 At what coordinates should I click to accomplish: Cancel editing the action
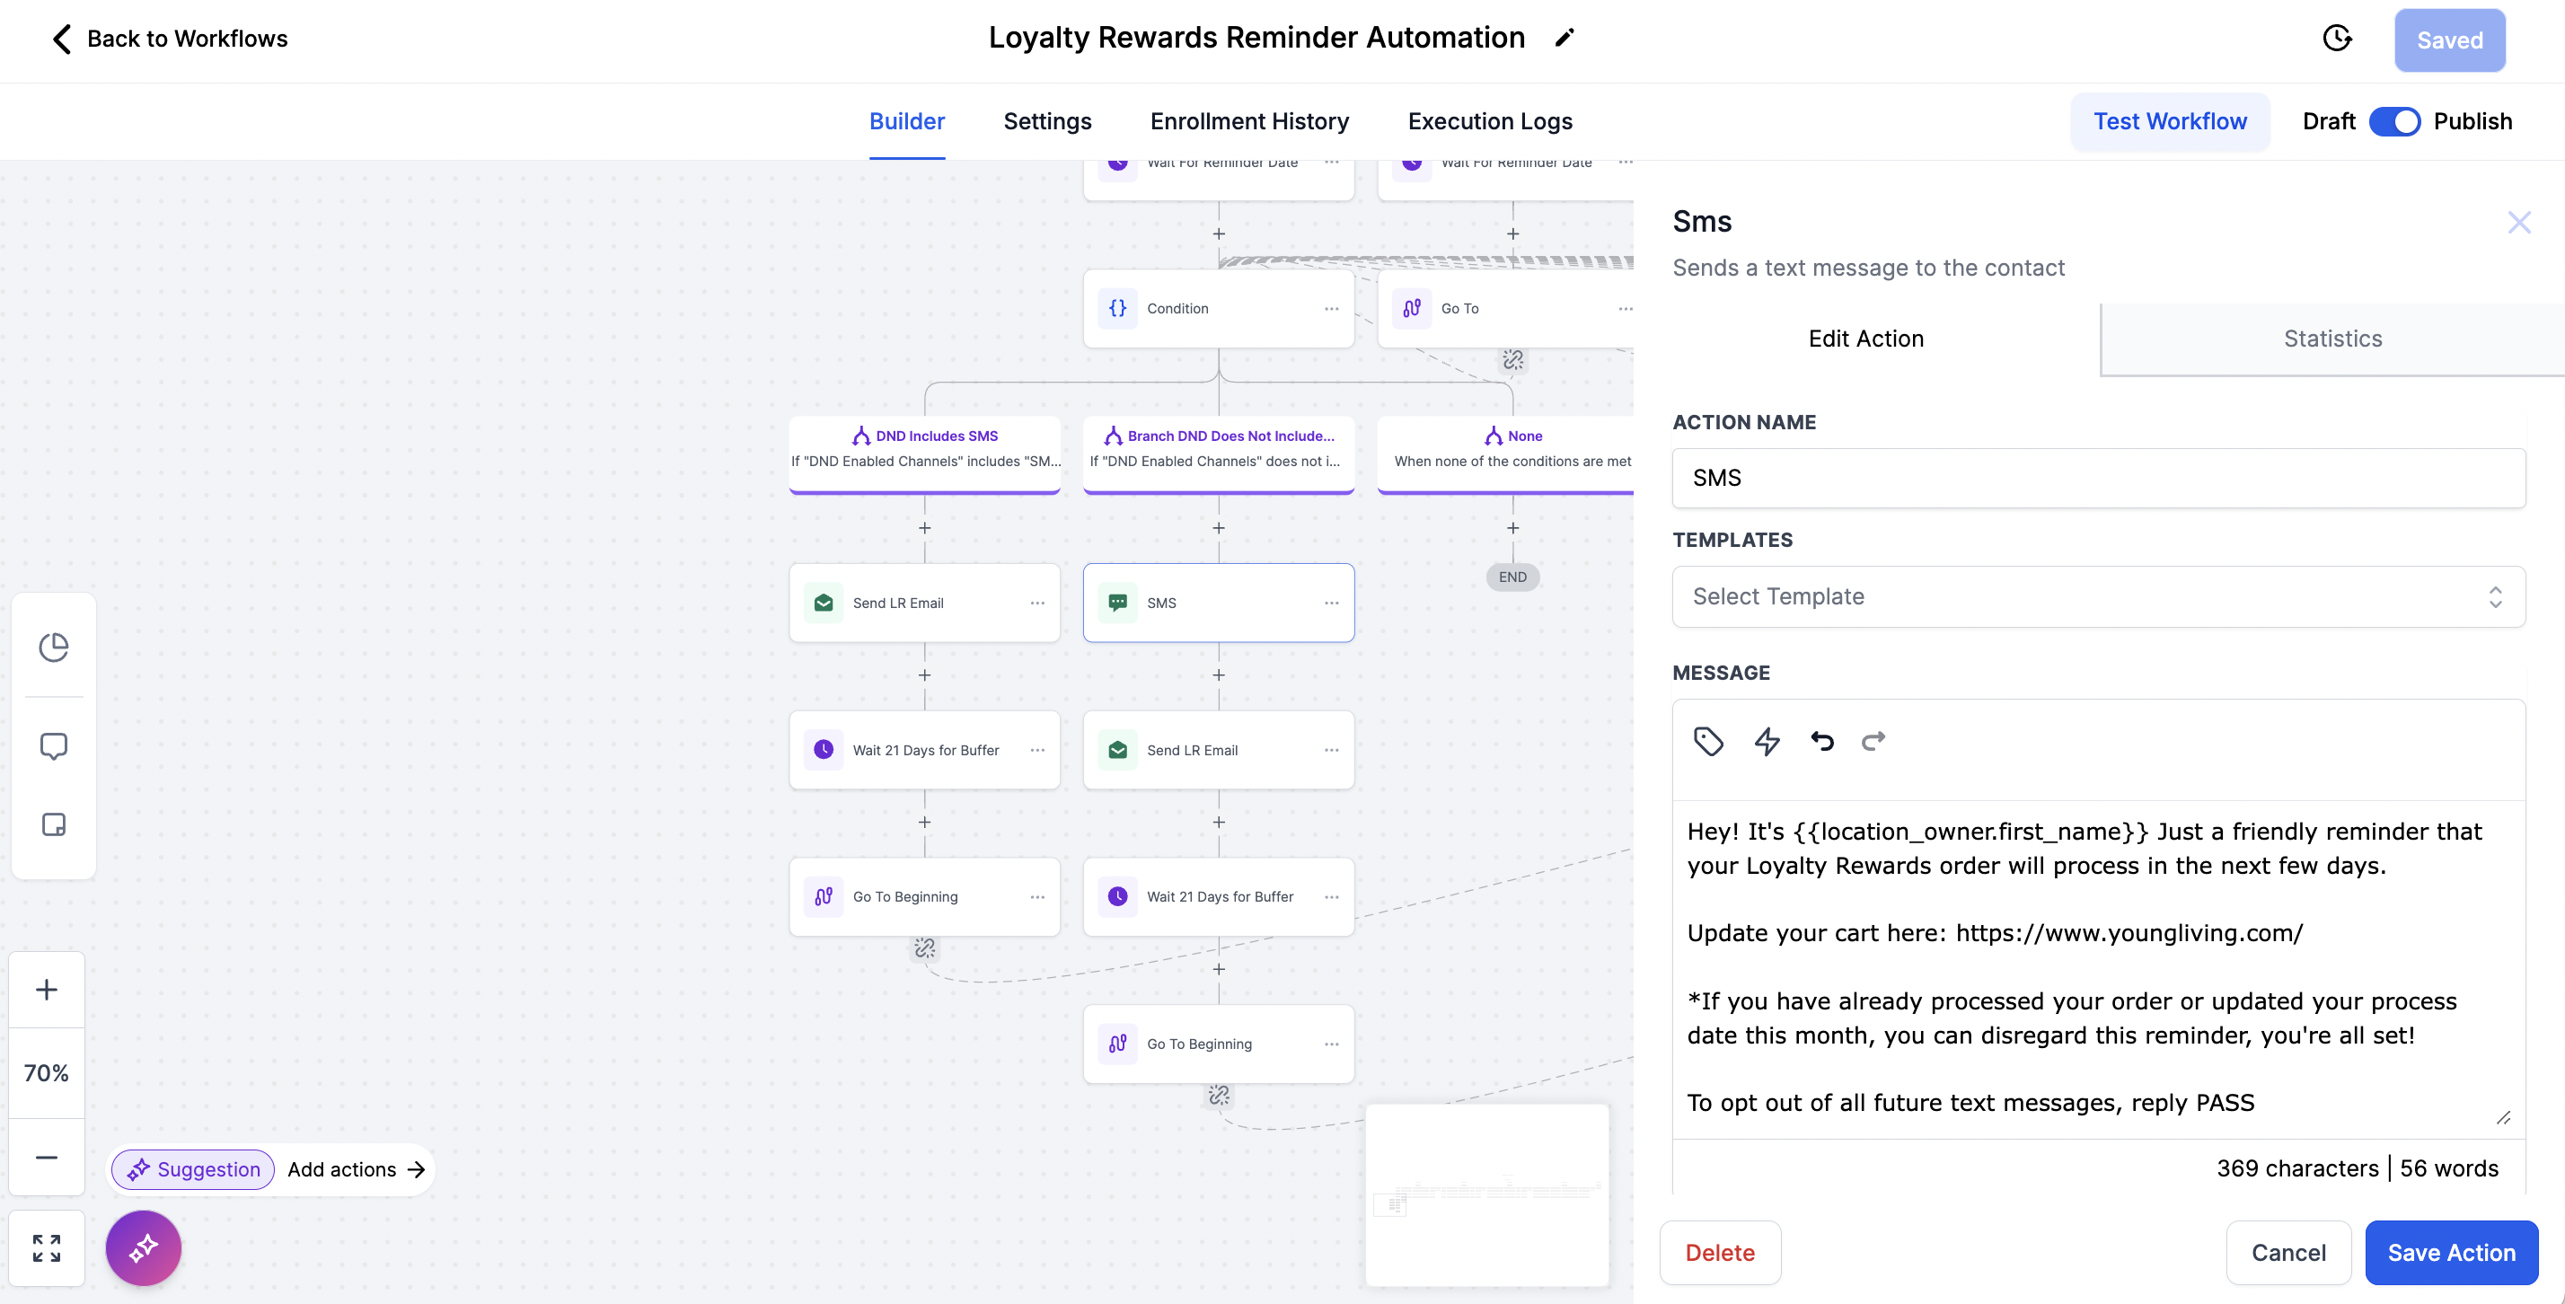coord(2288,1252)
